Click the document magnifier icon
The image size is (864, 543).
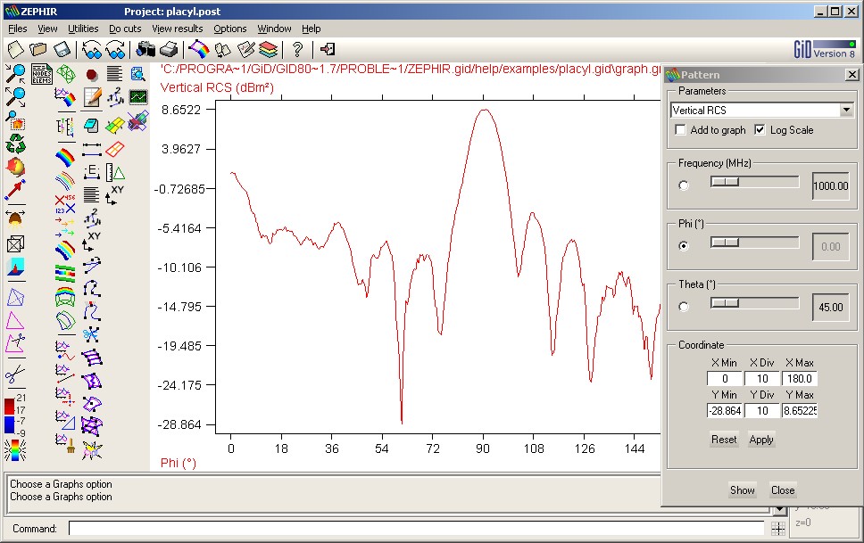coord(137,74)
